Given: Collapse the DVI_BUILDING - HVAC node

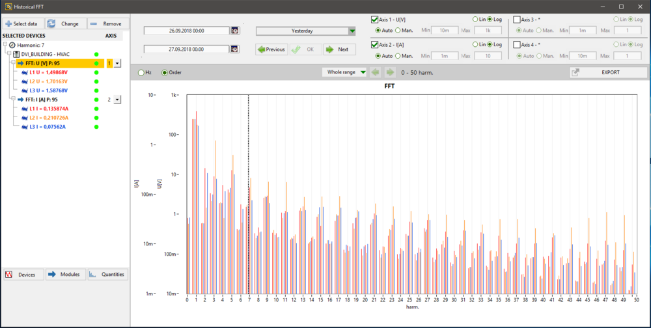Looking at the screenshot, I should coord(9,54).
